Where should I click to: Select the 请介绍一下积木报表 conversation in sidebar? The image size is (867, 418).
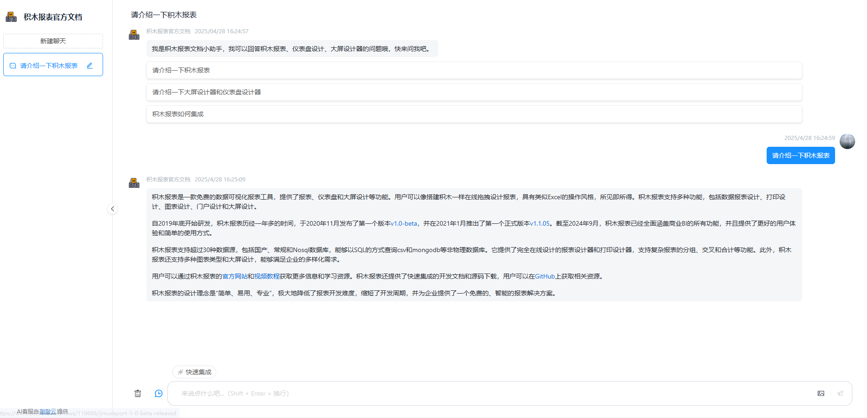pyautogui.click(x=53, y=65)
